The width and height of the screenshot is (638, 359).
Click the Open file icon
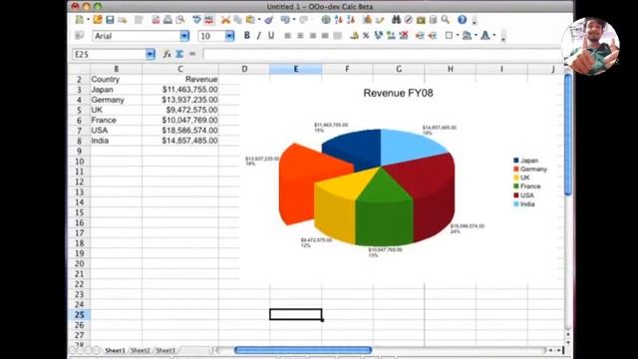pyautogui.click(x=98, y=20)
